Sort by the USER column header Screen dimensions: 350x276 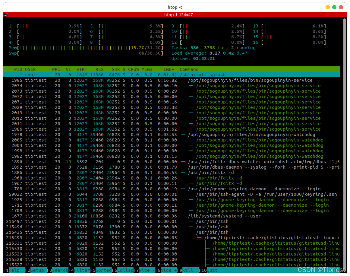(x=30, y=69)
